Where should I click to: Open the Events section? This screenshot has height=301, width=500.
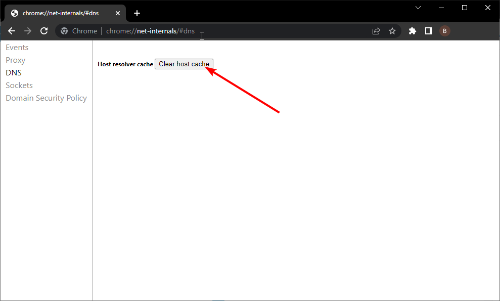pyautogui.click(x=17, y=48)
